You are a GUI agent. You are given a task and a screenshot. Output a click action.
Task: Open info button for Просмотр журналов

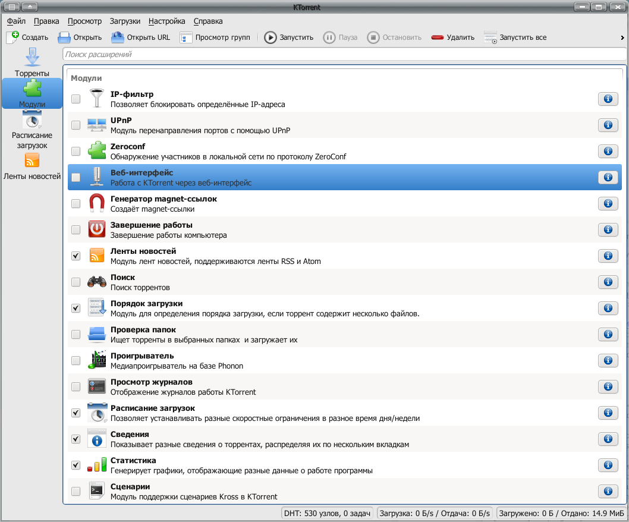point(608,386)
